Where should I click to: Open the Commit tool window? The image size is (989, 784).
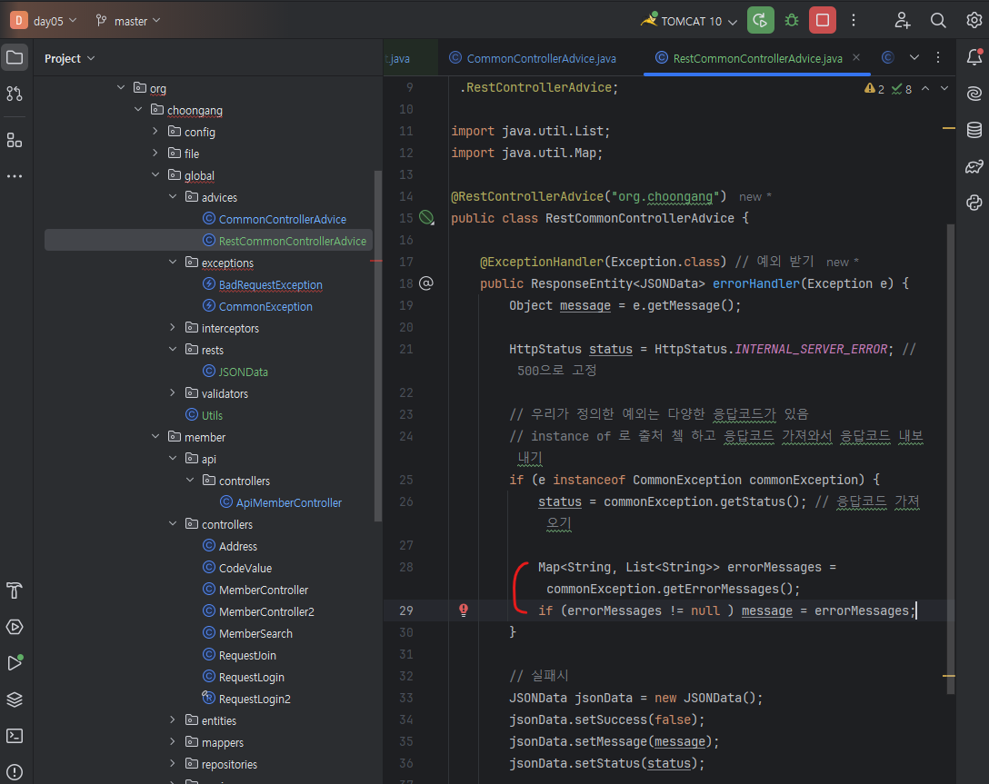click(15, 94)
